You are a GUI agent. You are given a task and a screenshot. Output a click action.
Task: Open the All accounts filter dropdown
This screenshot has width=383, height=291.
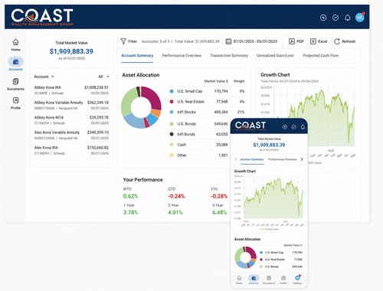pos(103,77)
